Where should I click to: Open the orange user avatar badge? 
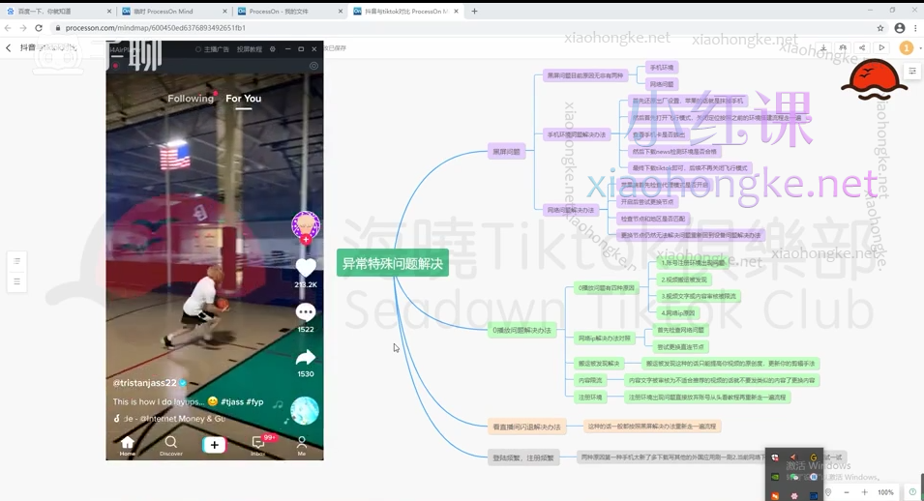[x=907, y=48]
